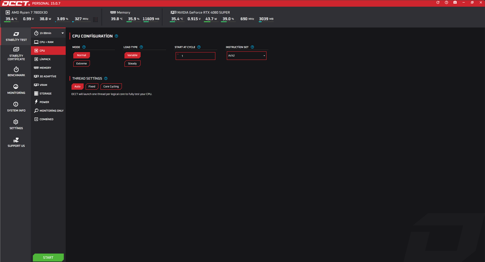Viewport: 485px width, 262px height.
Task: Click the memory used reading 11609 MB
Action: [151, 19]
